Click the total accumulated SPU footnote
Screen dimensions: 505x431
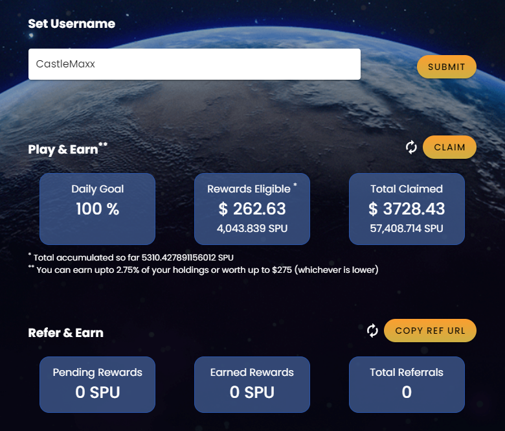coord(131,257)
